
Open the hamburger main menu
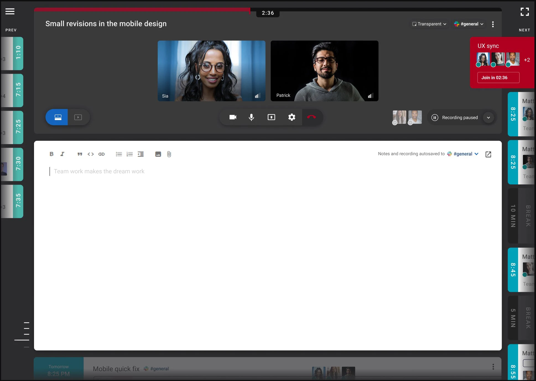(x=10, y=11)
